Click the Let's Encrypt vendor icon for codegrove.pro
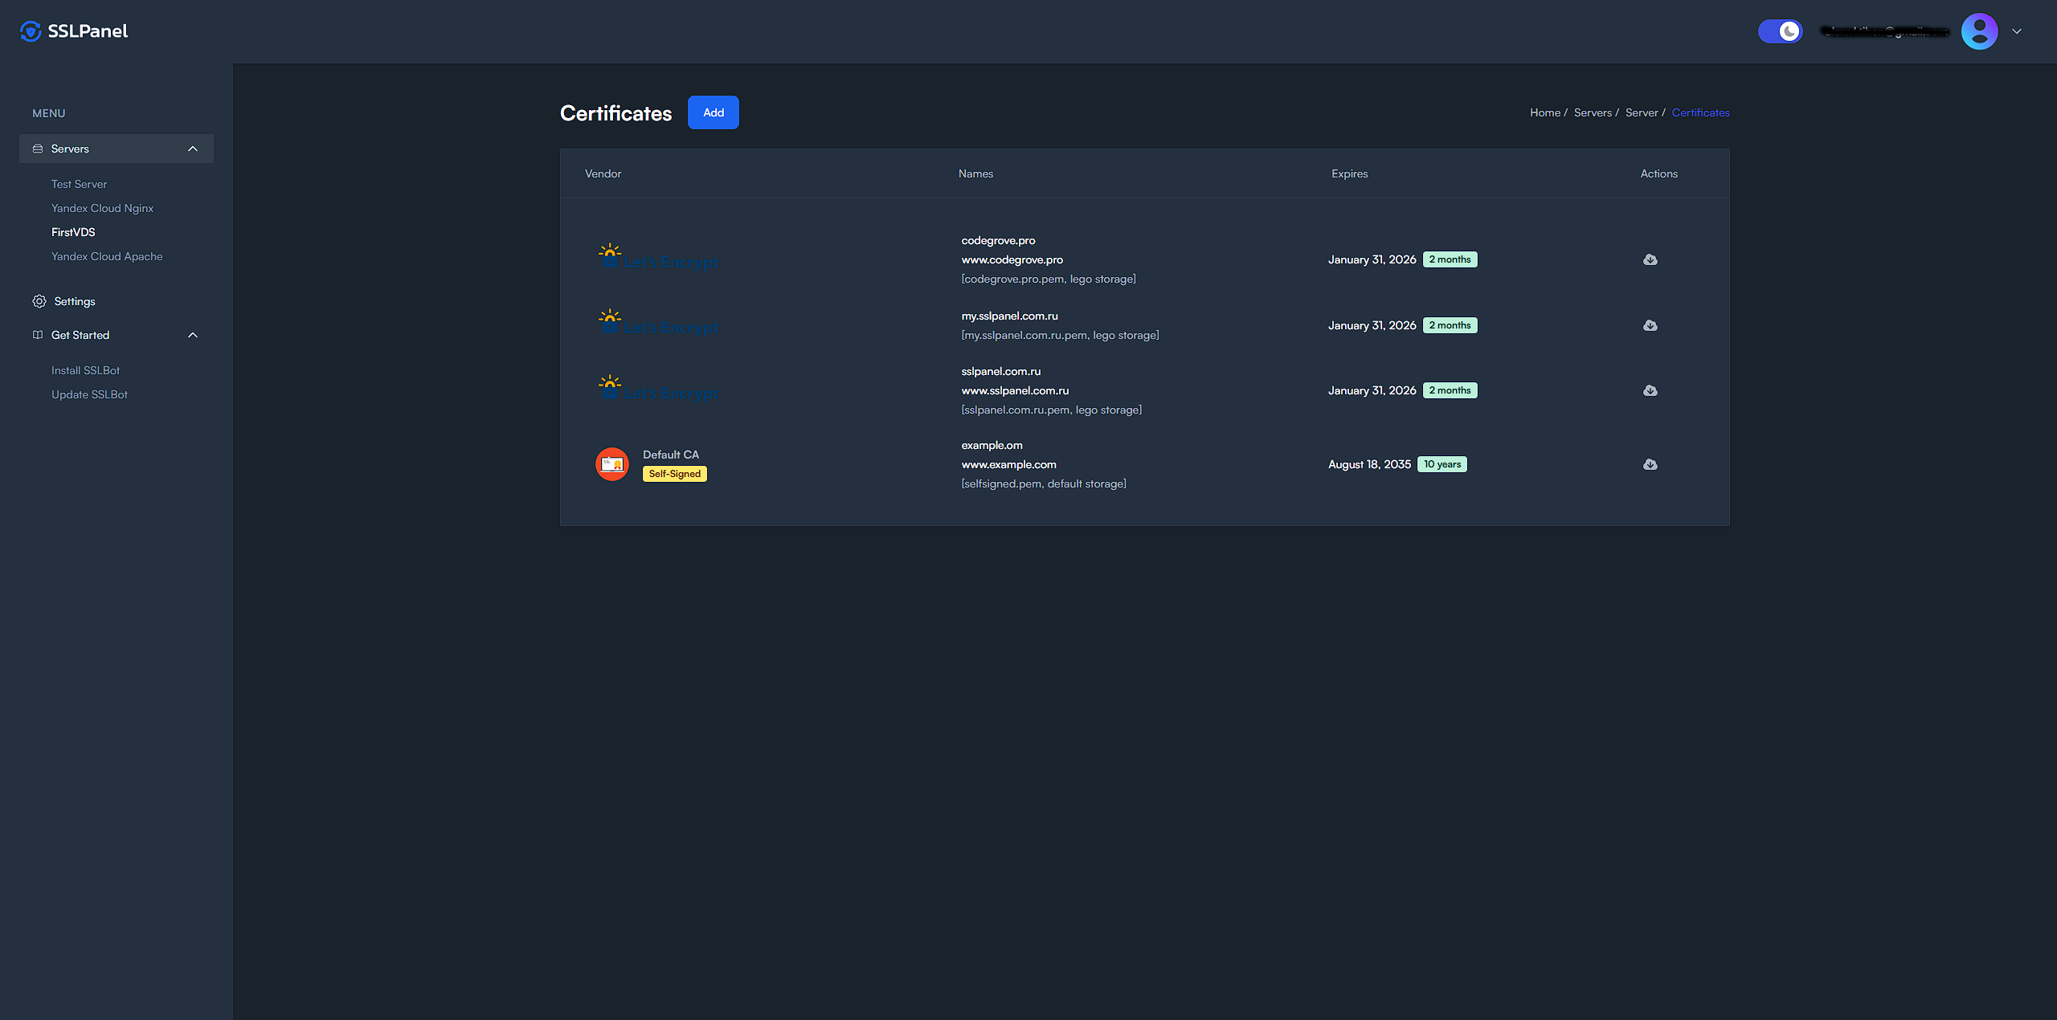Viewport: 2057px width, 1020px height. [x=610, y=255]
